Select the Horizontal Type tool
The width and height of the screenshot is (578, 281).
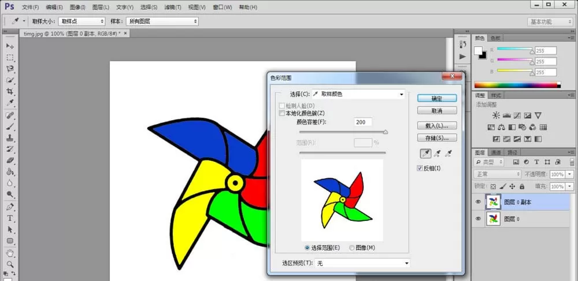click(10, 219)
